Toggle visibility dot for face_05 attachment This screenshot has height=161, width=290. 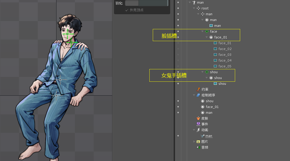[x=178, y=66]
